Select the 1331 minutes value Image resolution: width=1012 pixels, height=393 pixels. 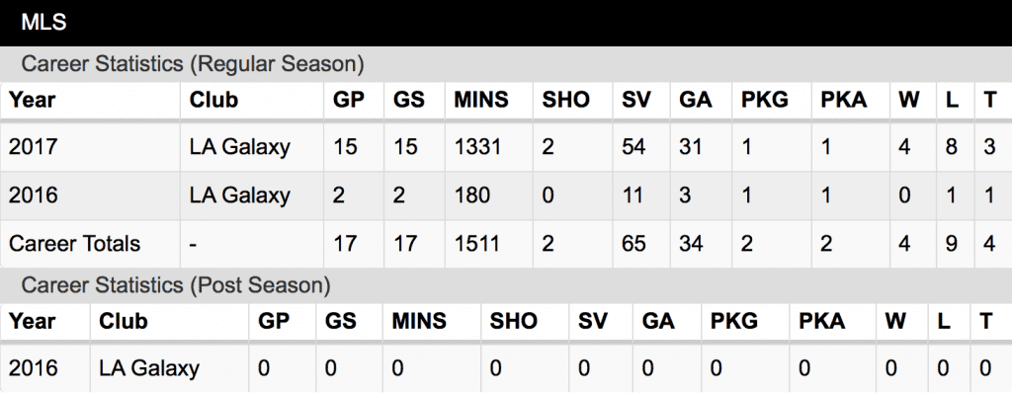pos(477,147)
